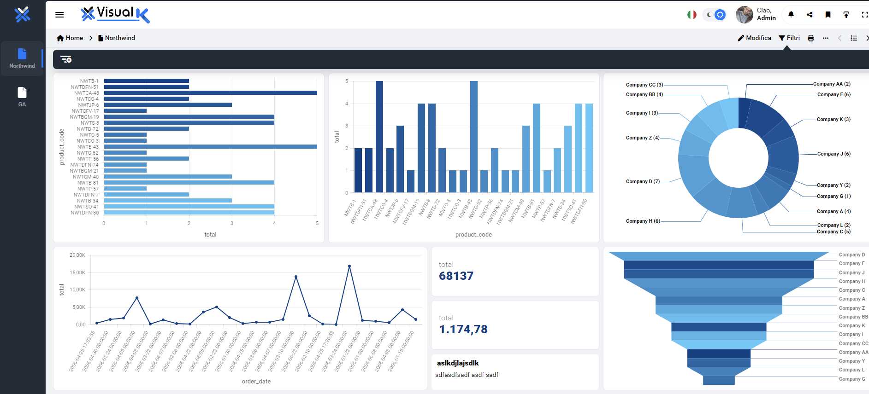Click the top funnel segment Company D
This screenshot has width=869, height=394.
click(x=719, y=256)
